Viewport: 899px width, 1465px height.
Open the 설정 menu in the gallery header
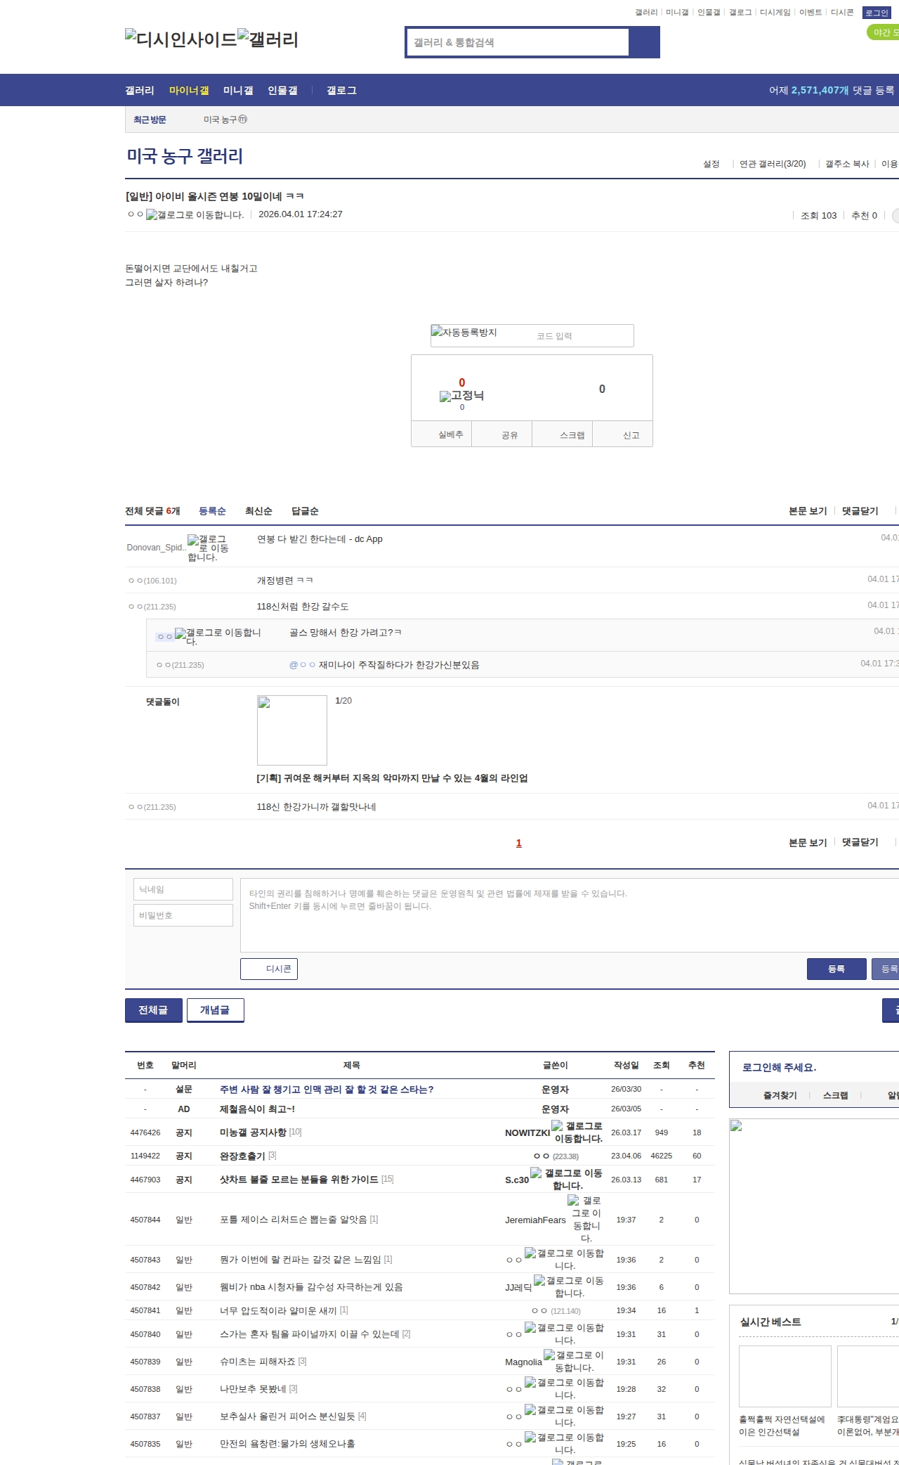pos(711,164)
